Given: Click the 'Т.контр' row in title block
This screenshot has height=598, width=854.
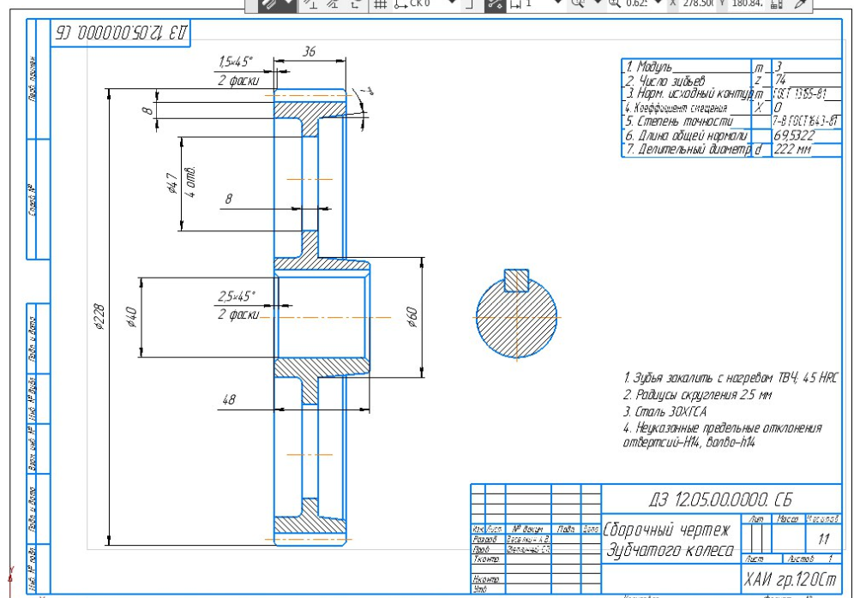Looking at the screenshot, I should [485, 559].
